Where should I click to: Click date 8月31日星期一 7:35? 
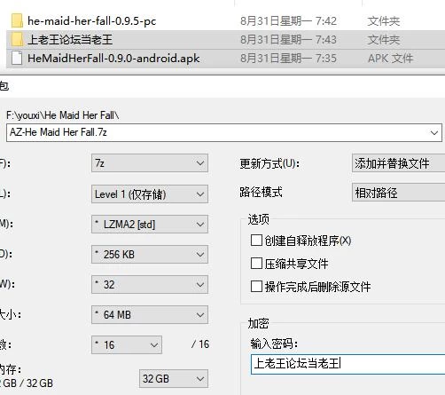point(288,59)
